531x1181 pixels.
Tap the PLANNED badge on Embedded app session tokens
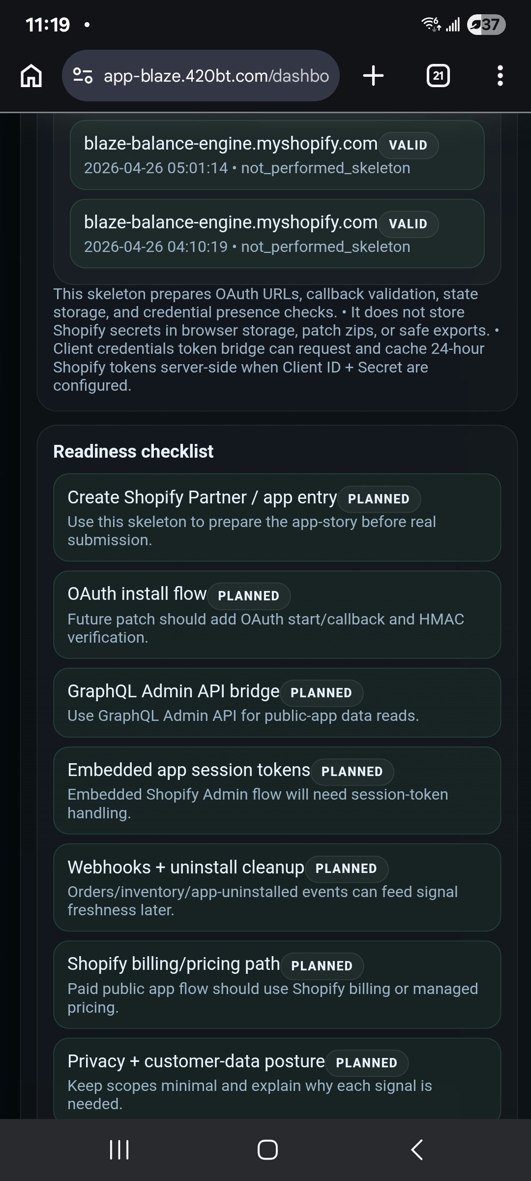click(x=352, y=772)
